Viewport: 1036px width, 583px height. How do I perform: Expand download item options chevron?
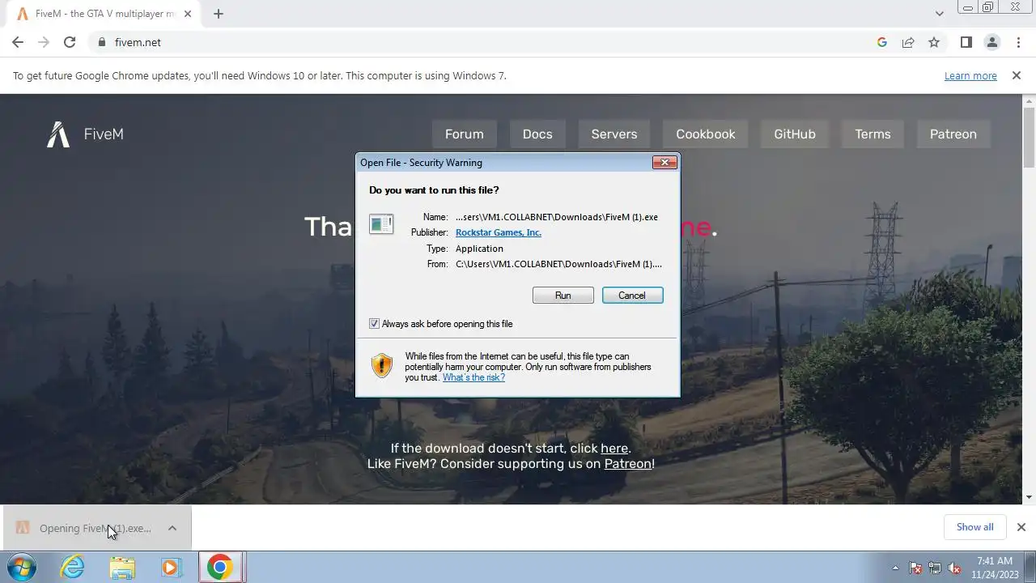(x=172, y=528)
